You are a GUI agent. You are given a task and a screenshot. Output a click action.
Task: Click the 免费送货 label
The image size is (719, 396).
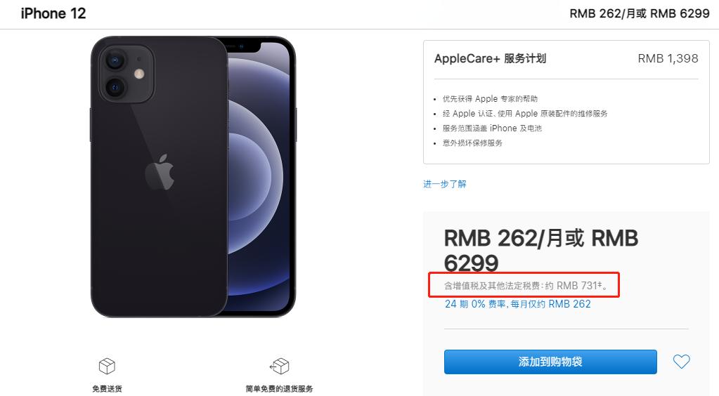(x=107, y=389)
